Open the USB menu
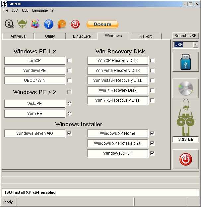 [x=25, y=10]
